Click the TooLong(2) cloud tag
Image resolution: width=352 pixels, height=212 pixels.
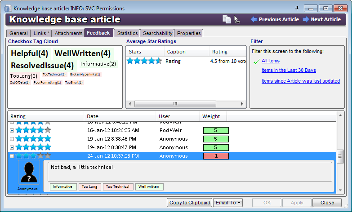(24, 76)
